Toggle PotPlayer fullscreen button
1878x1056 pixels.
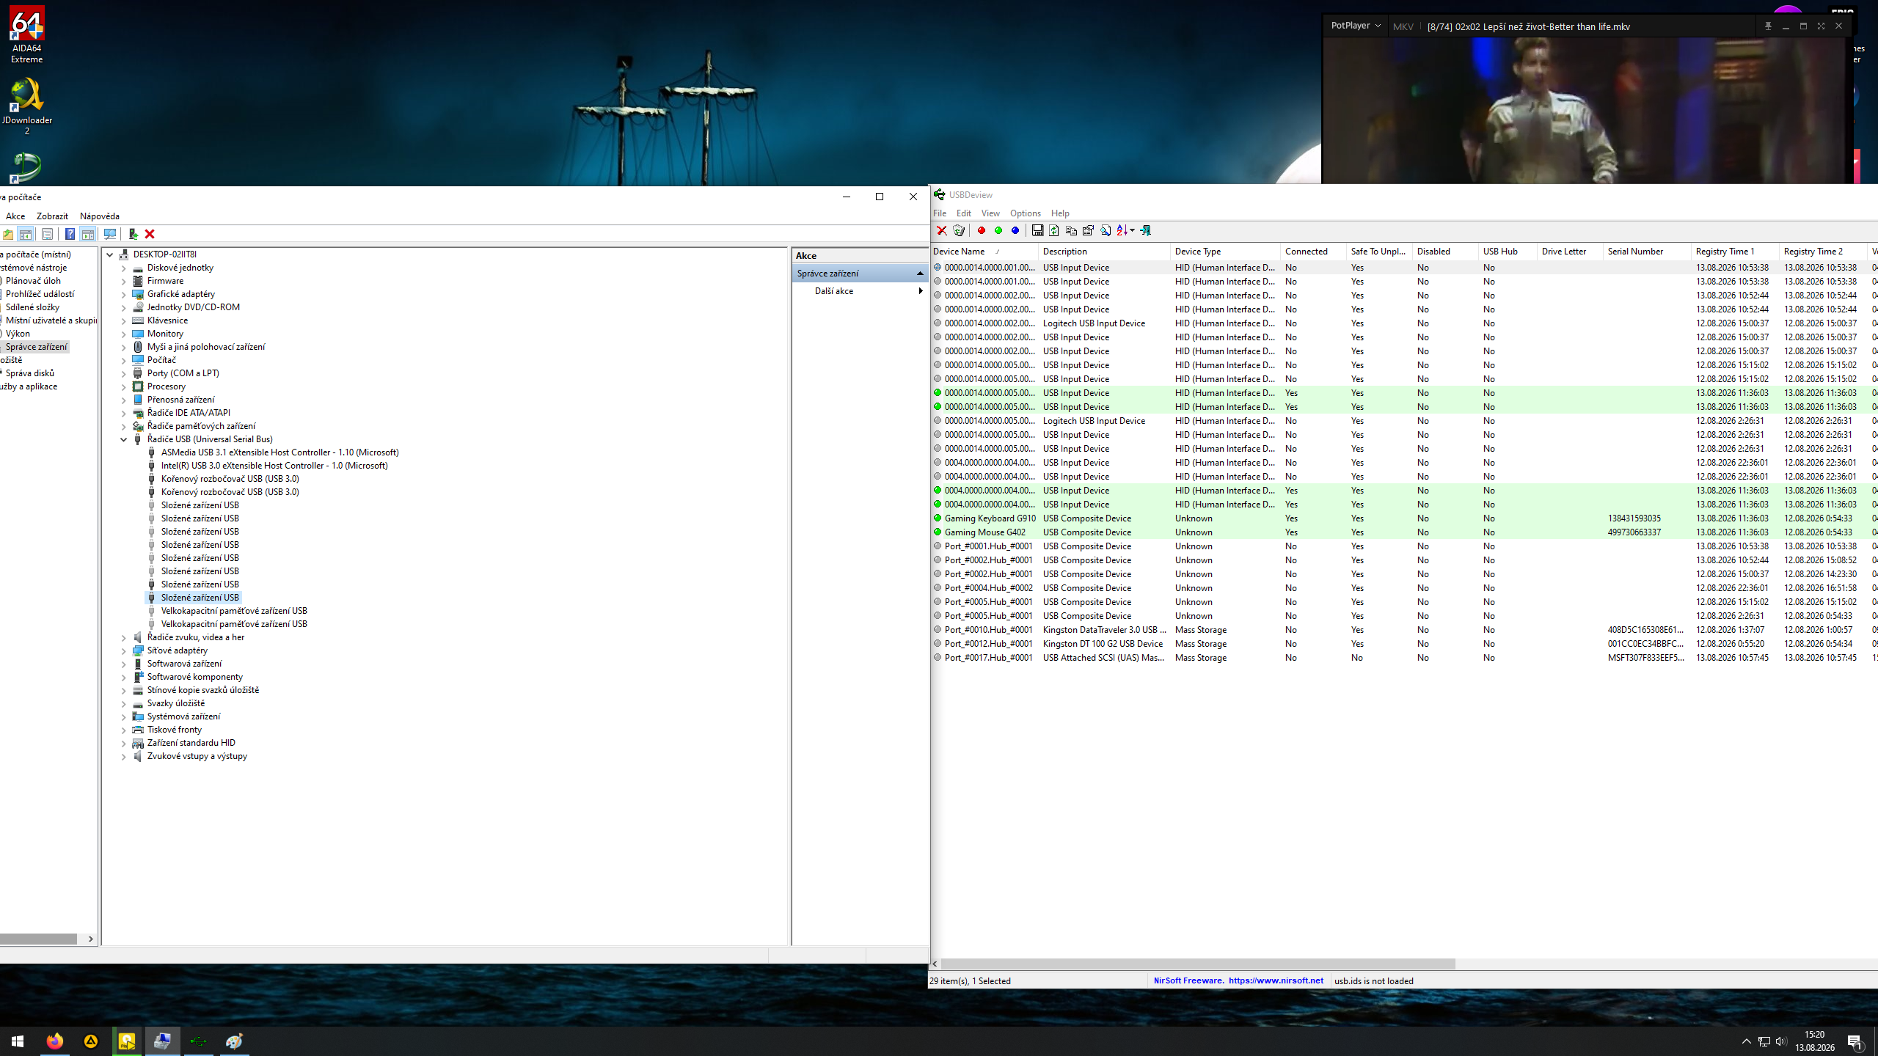(1821, 26)
